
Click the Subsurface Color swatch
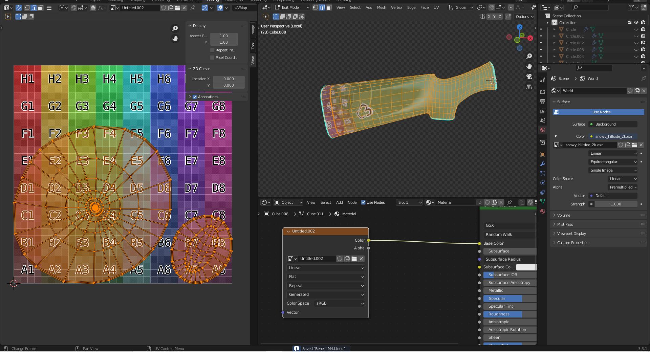(526, 267)
